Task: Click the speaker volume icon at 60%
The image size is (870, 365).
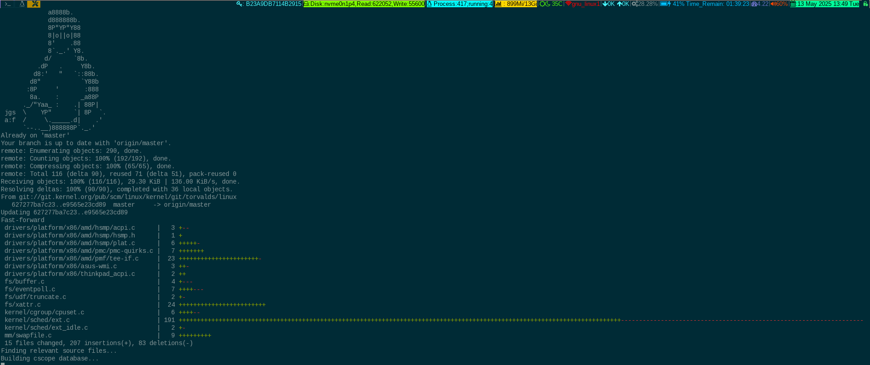Action: click(773, 4)
